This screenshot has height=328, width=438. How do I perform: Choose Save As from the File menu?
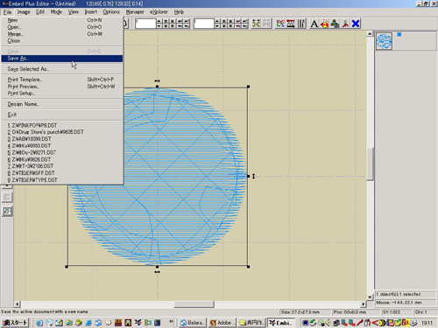(x=62, y=59)
